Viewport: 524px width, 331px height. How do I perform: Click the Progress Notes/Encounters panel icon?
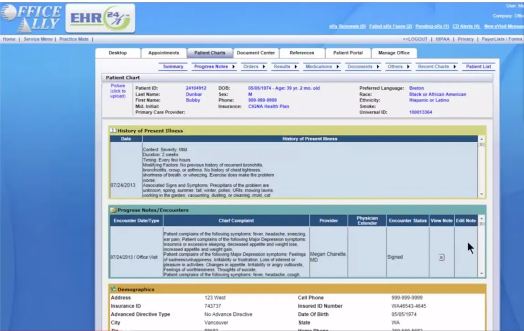[x=113, y=211]
